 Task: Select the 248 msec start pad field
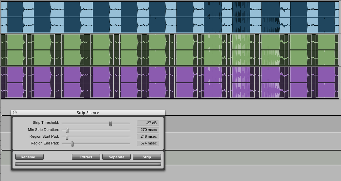148,136
